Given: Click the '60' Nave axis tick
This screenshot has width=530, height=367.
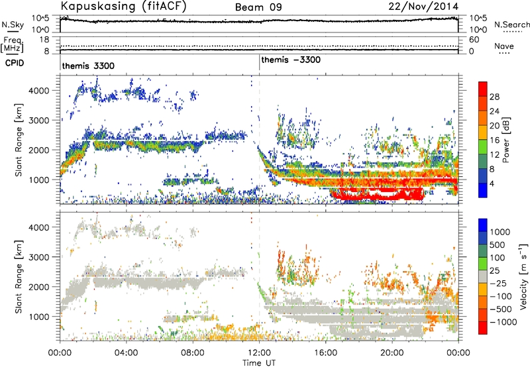Looking at the screenshot, I should pyautogui.click(x=474, y=40).
